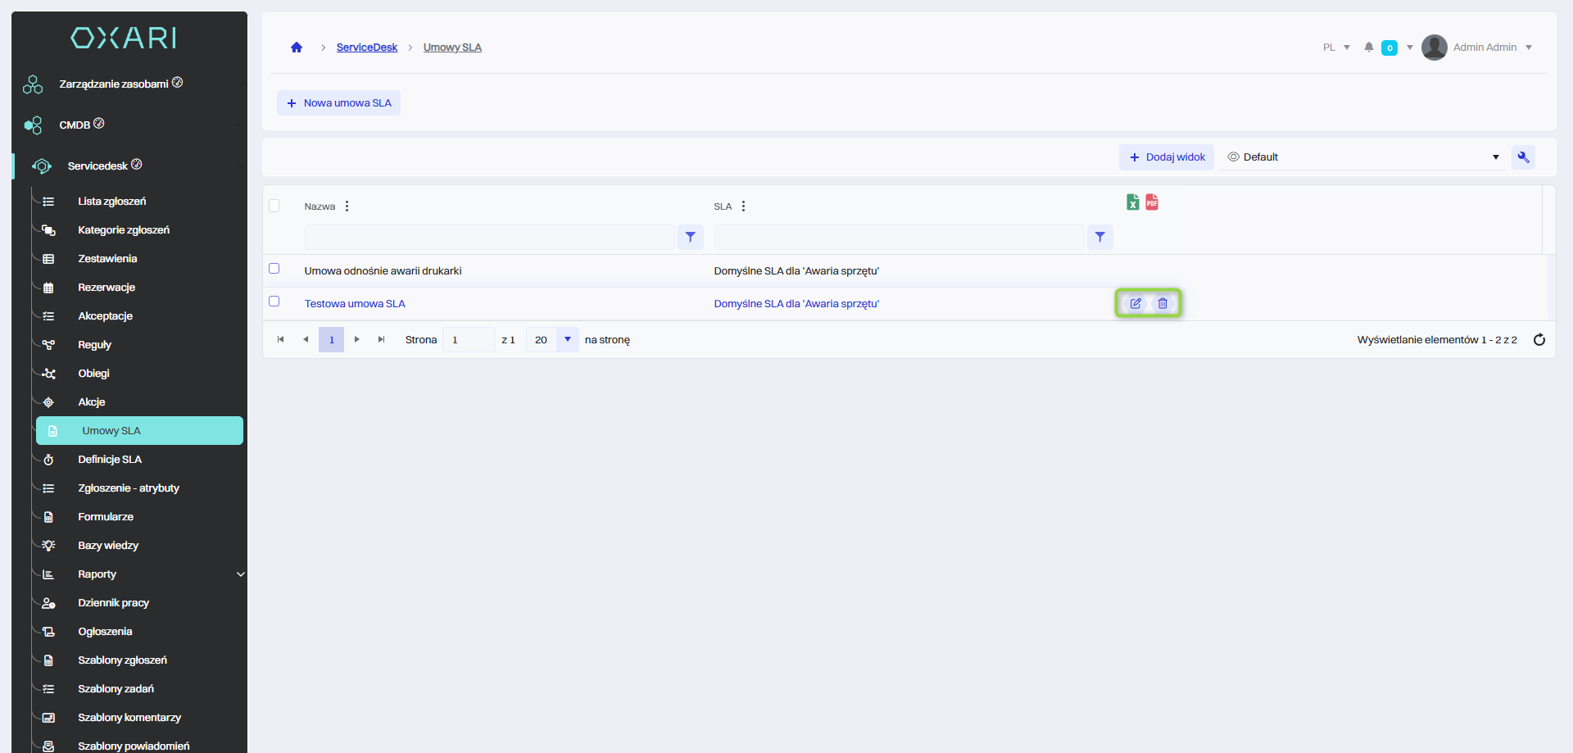The height and width of the screenshot is (753, 1573).
Task: Edit the Testowa umowa SLA row
Action: pos(1136,303)
